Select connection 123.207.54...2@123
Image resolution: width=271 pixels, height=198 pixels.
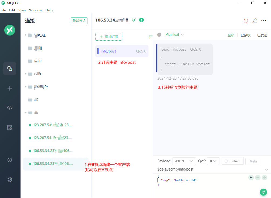[x=53, y=125]
